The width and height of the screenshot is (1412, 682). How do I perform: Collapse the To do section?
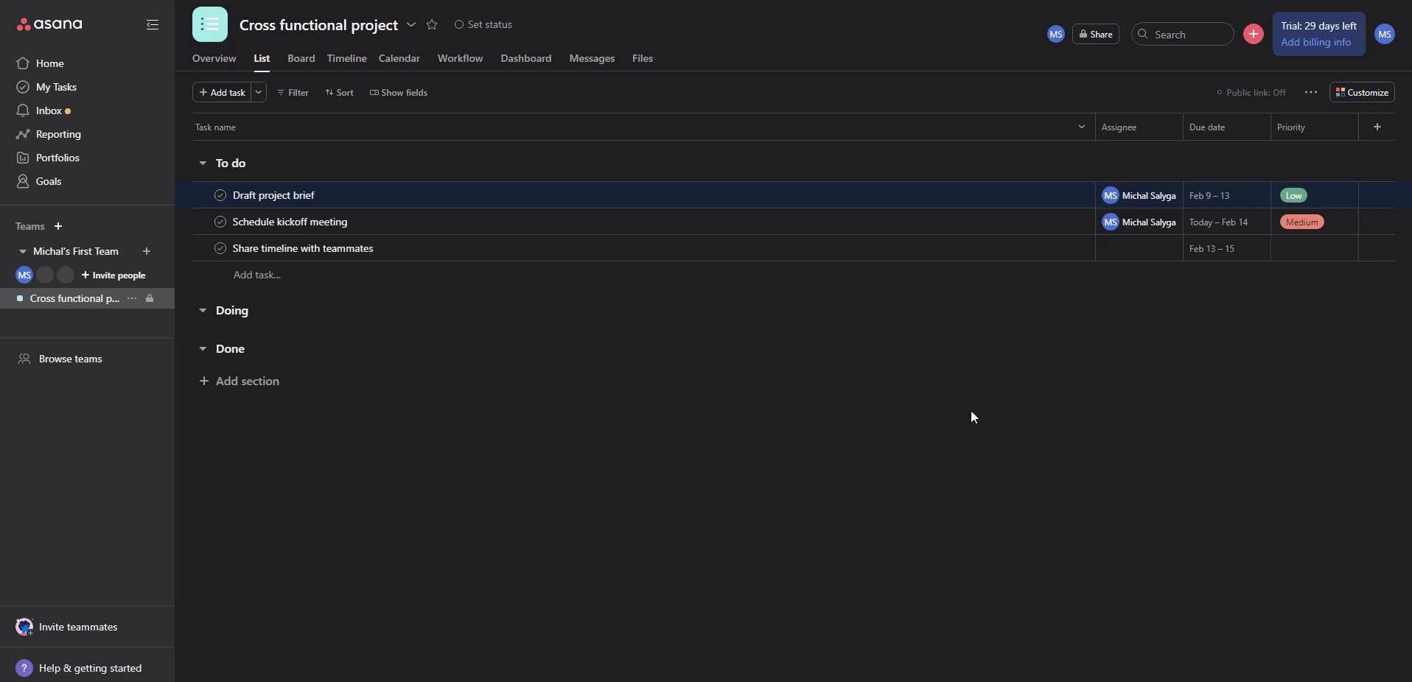(x=203, y=164)
